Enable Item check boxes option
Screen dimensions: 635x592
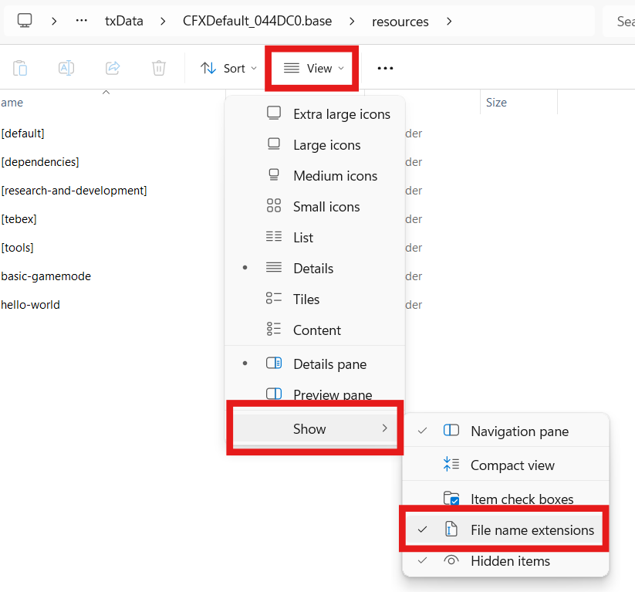[522, 499]
